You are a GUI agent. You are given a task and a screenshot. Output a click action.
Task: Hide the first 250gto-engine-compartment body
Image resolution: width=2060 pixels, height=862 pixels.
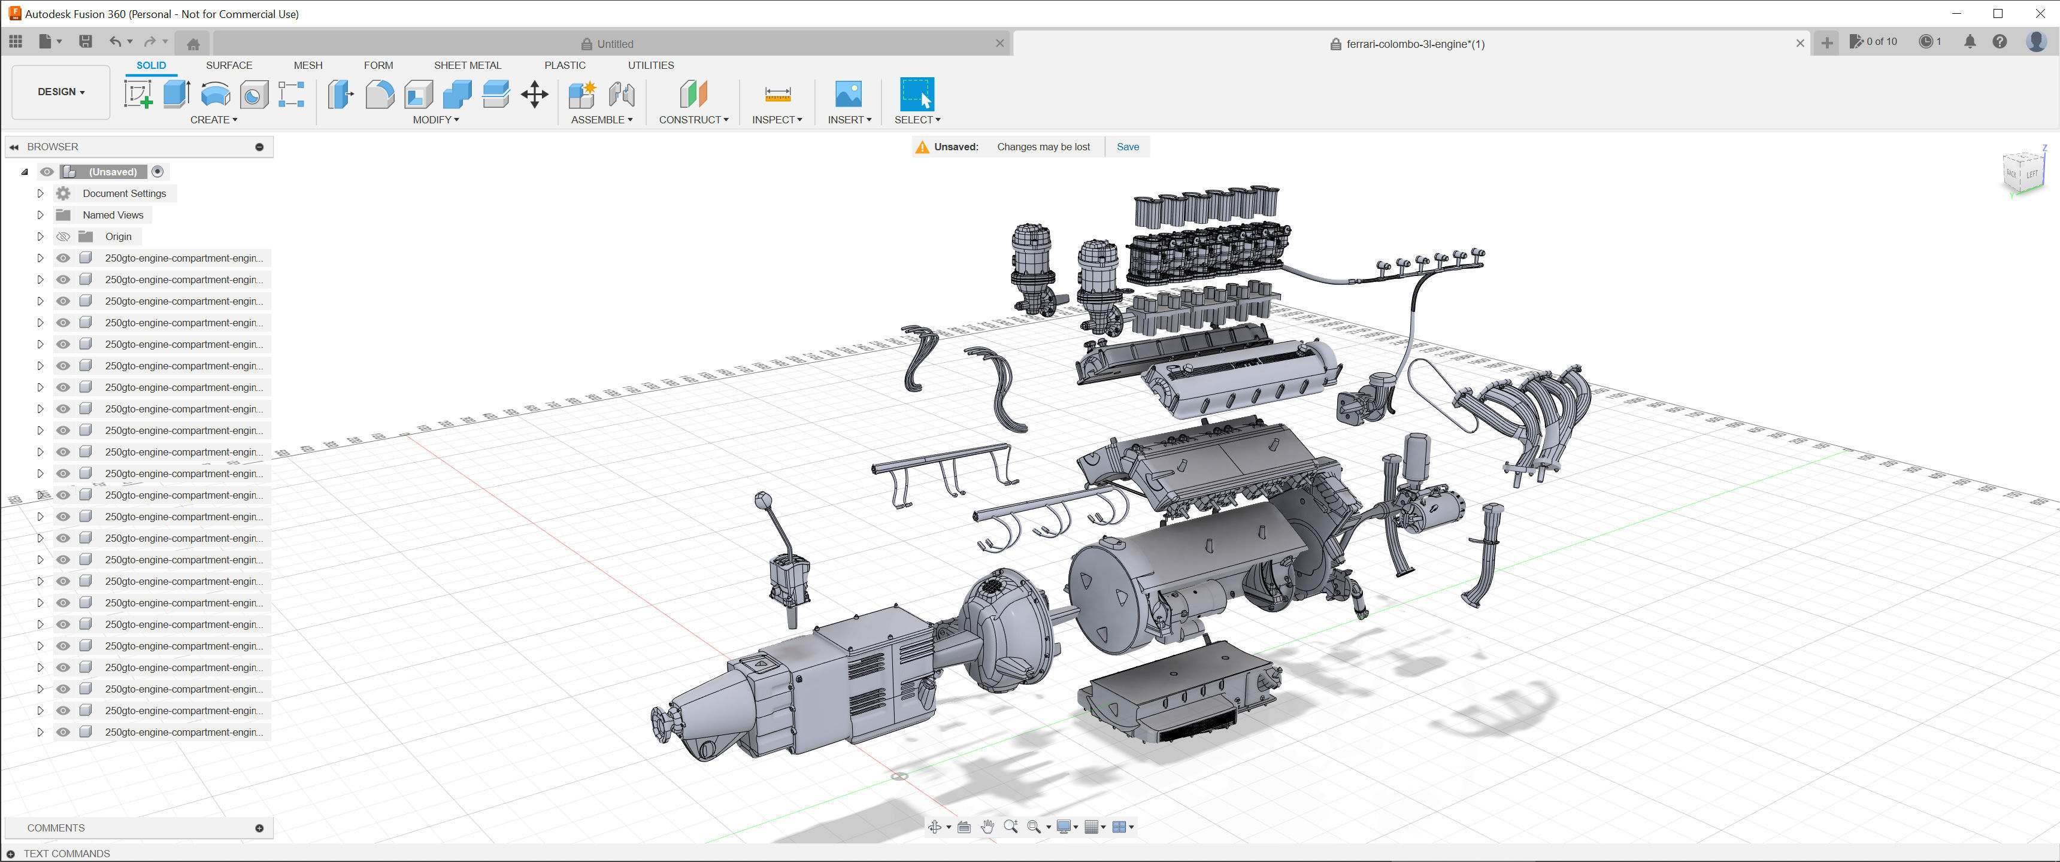63,258
